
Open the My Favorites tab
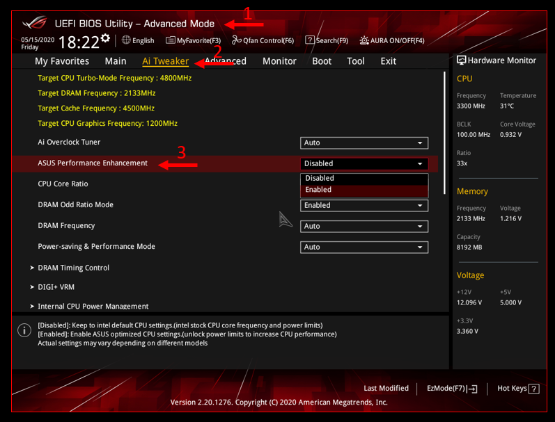[62, 61]
